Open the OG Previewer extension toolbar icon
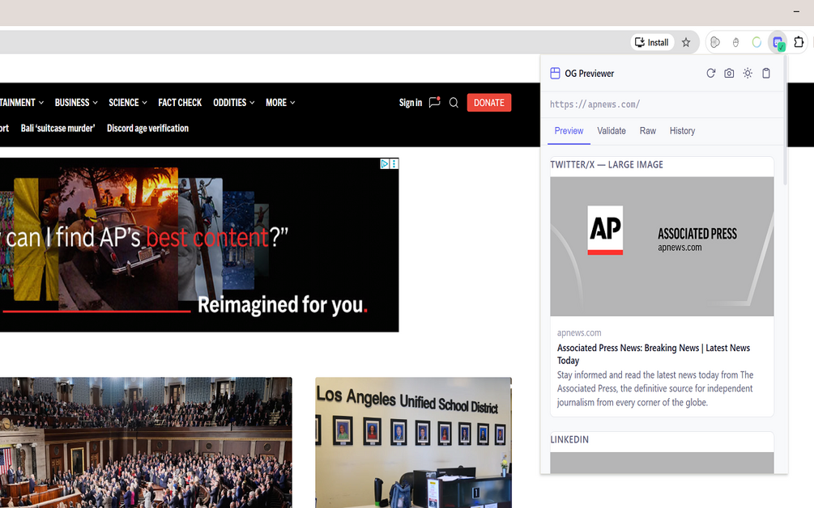The image size is (814, 508). (x=778, y=43)
